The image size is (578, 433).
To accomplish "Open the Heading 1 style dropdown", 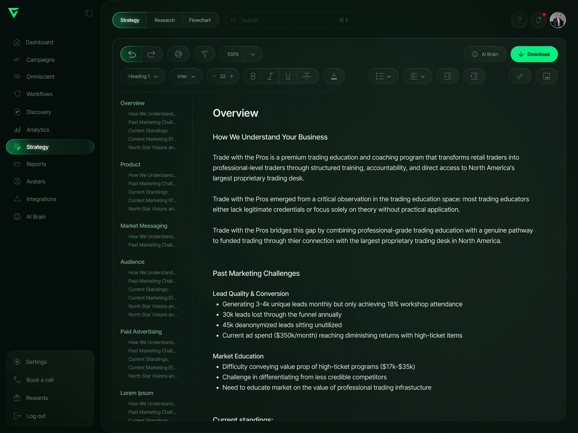I will [x=143, y=76].
